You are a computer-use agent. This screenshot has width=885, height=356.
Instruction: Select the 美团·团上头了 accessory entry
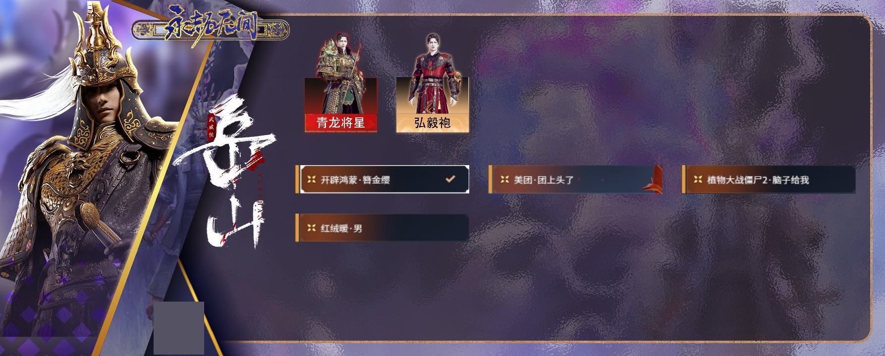pos(575,179)
